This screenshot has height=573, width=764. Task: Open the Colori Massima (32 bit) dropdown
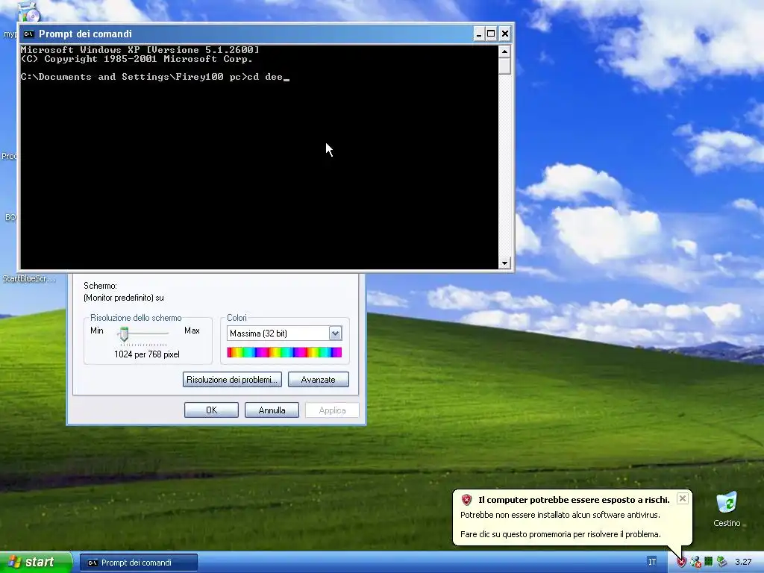335,334
